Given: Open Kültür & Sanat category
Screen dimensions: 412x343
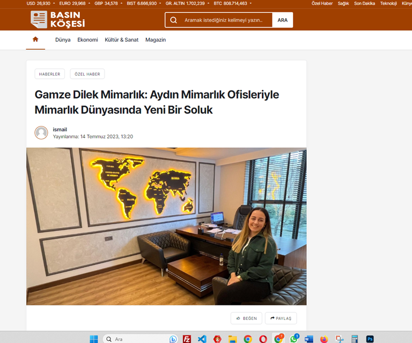Looking at the screenshot, I should (x=121, y=40).
